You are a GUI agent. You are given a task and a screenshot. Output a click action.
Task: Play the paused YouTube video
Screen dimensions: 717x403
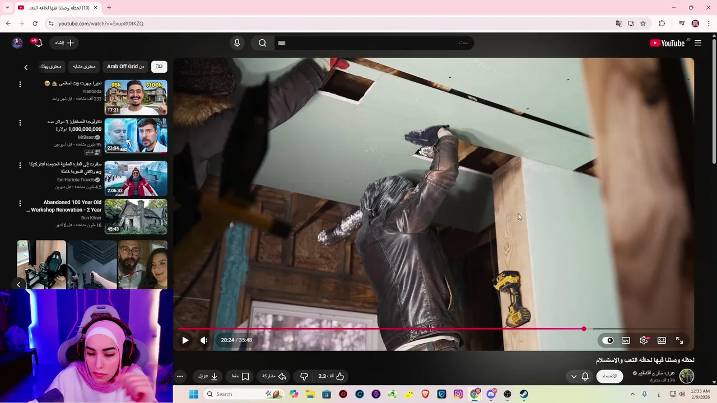tap(185, 340)
